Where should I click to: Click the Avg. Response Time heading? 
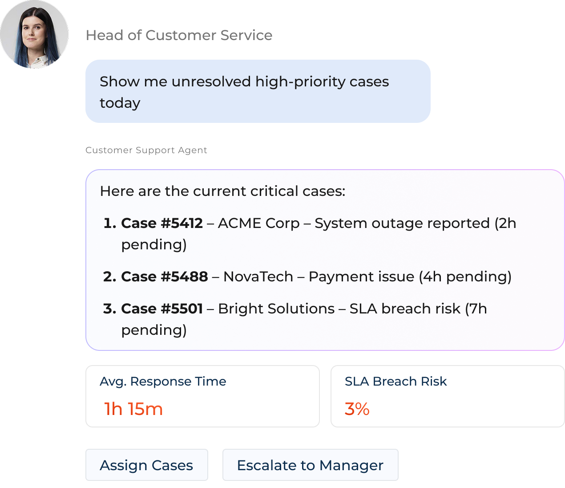163,381
